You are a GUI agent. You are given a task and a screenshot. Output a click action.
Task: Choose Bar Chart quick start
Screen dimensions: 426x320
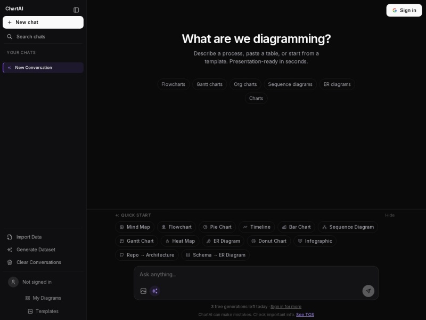point(296,227)
